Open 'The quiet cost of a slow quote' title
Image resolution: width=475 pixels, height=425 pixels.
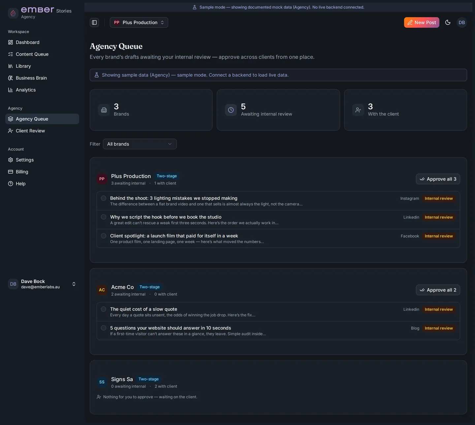144,309
